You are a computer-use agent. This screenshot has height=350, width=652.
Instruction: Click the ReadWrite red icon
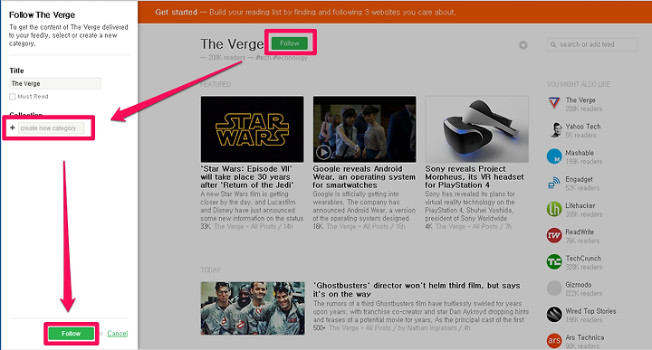pyautogui.click(x=554, y=235)
